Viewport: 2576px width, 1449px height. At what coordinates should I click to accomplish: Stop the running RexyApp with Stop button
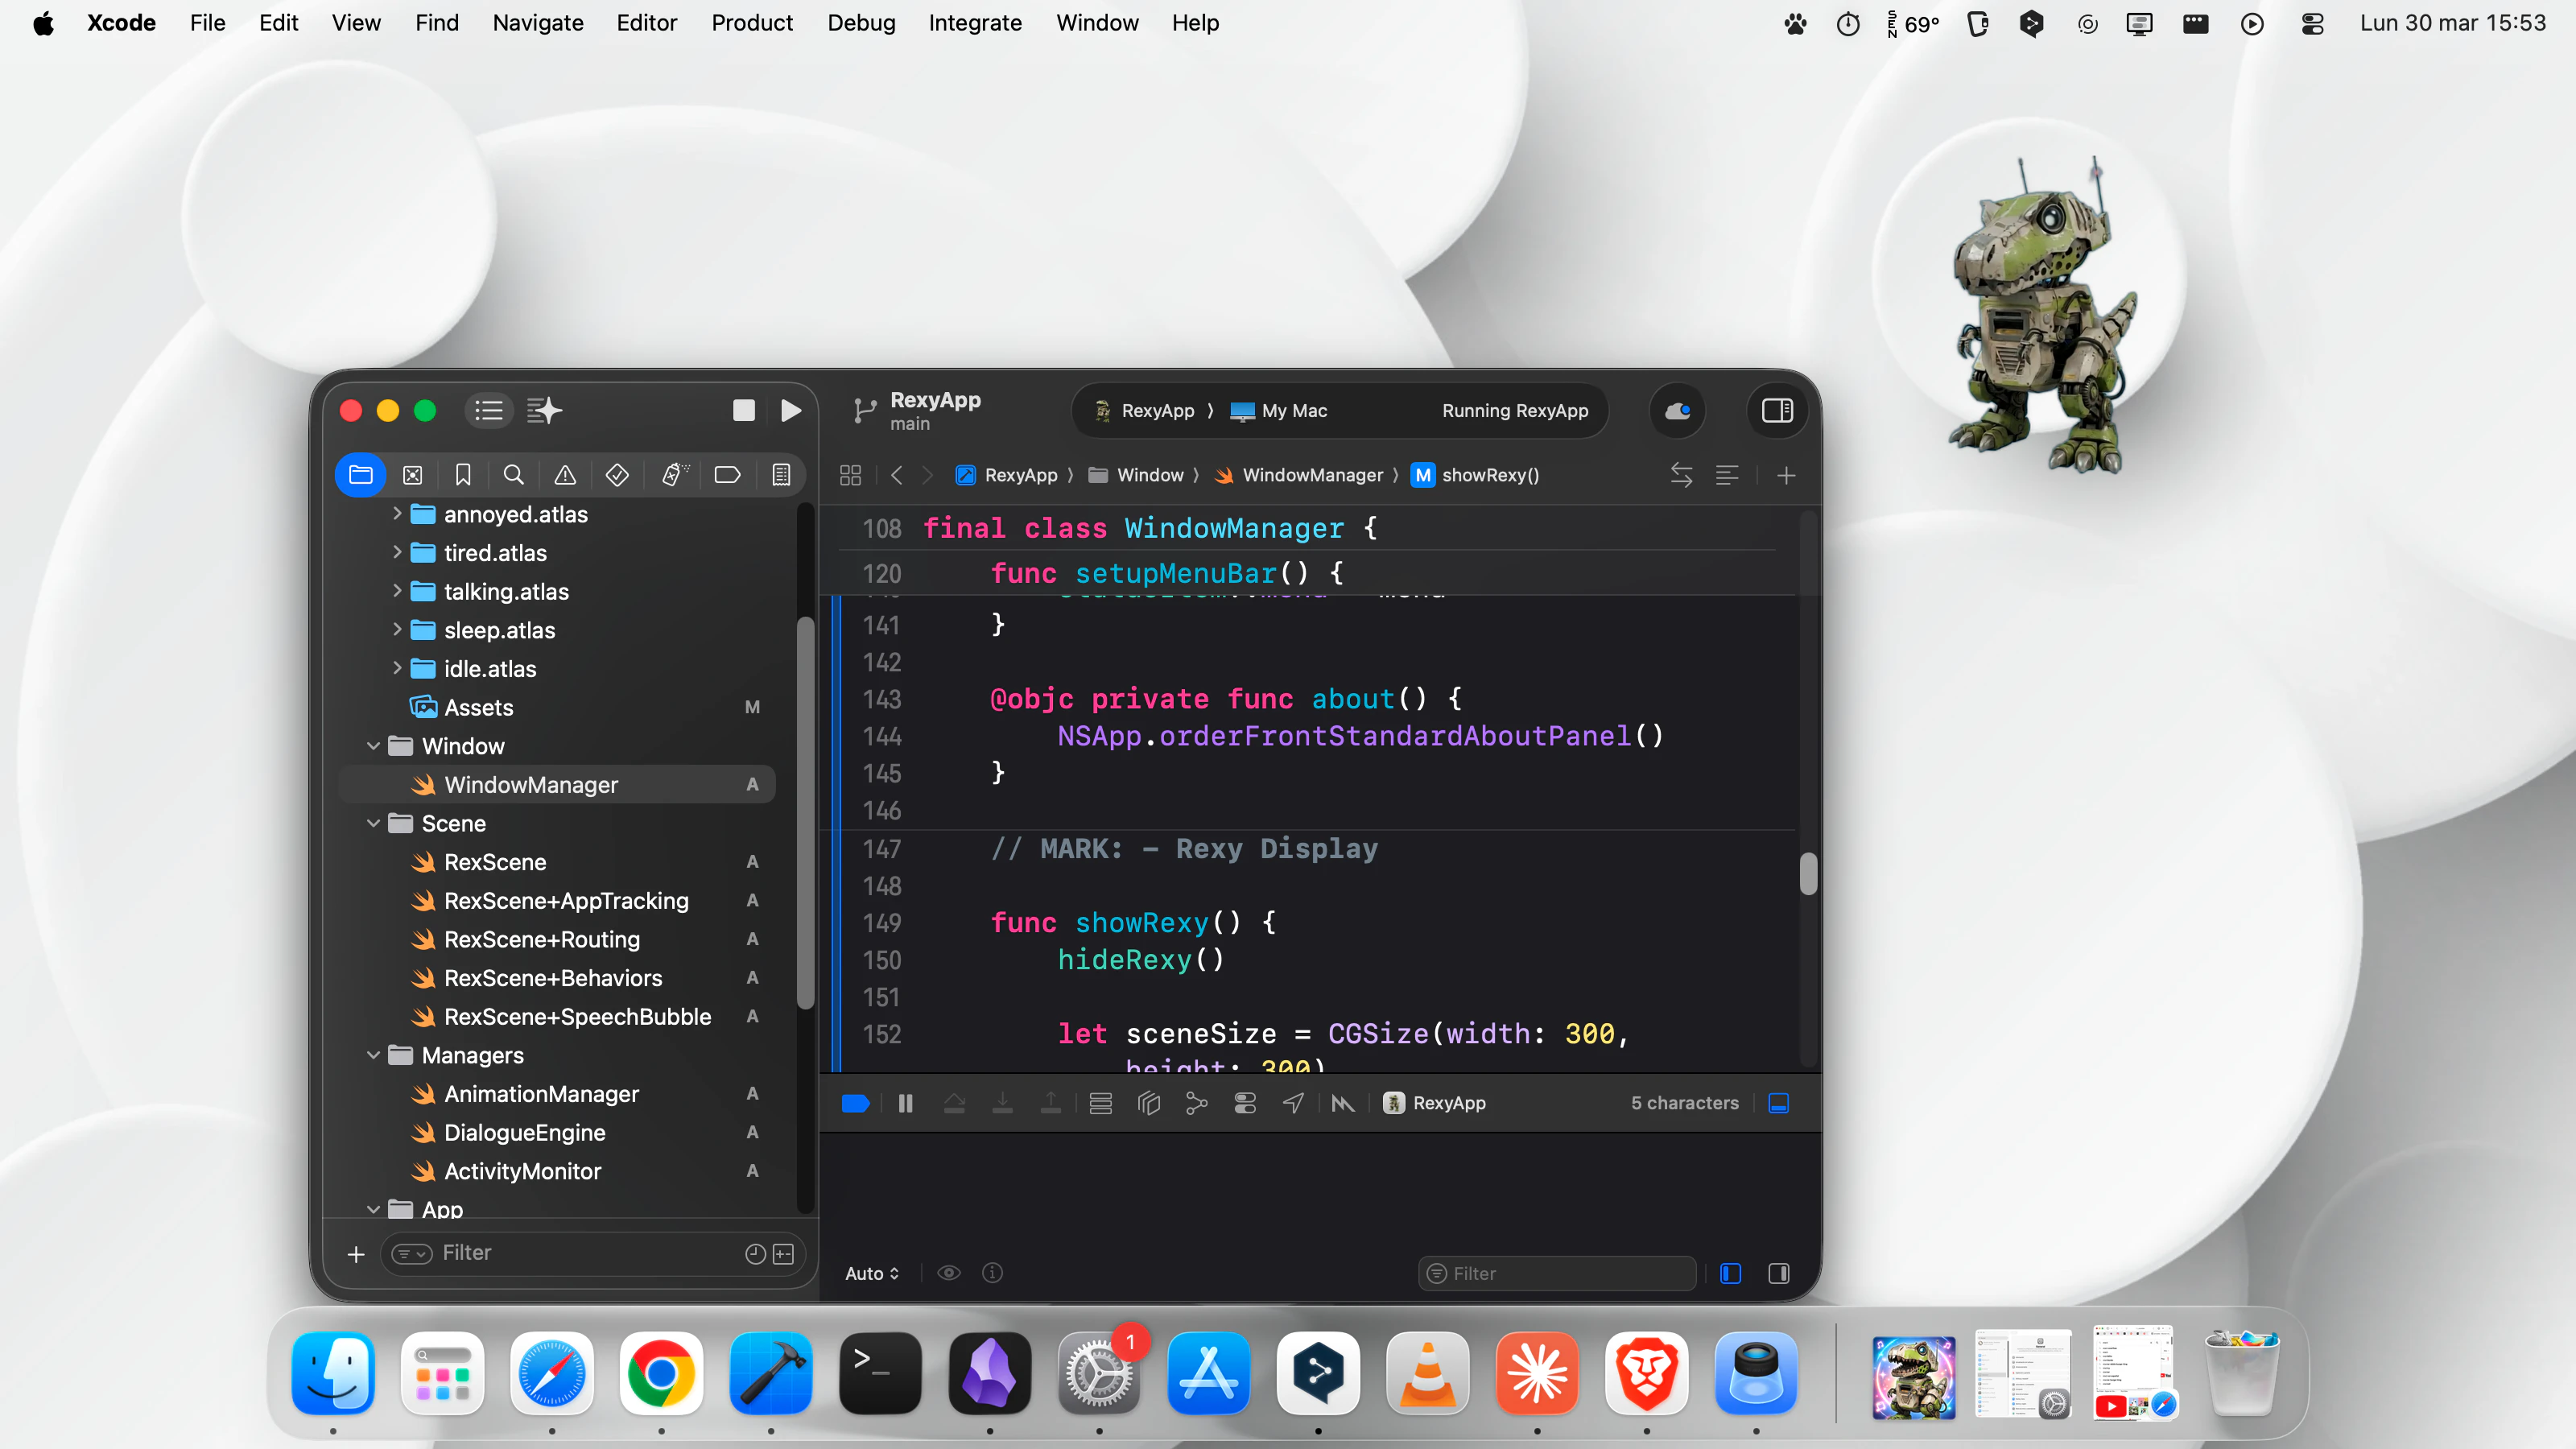pyautogui.click(x=743, y=410)
